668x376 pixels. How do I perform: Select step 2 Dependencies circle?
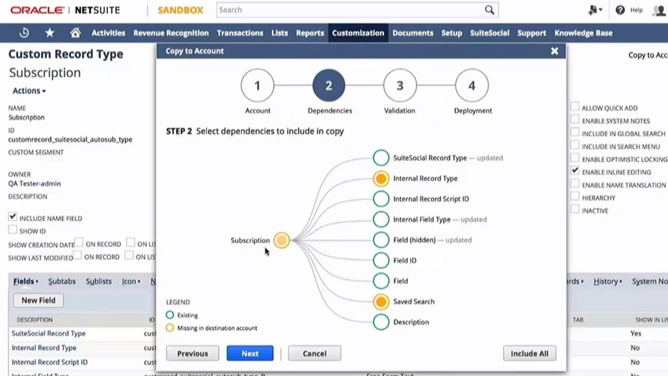click(329, 86)
